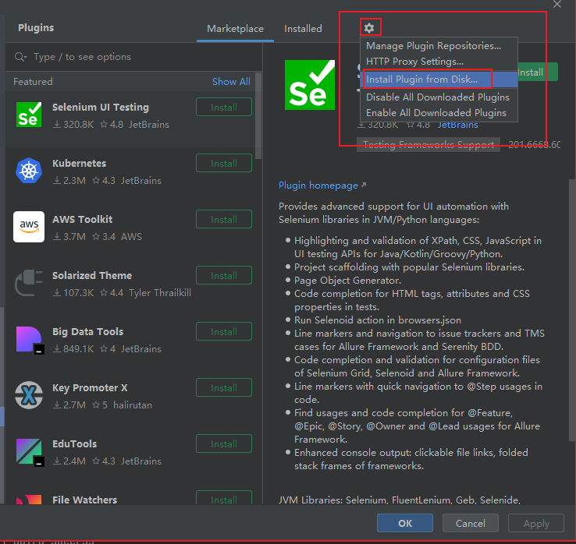Click the plugin list vertical scrollbar

click(258, 115)
